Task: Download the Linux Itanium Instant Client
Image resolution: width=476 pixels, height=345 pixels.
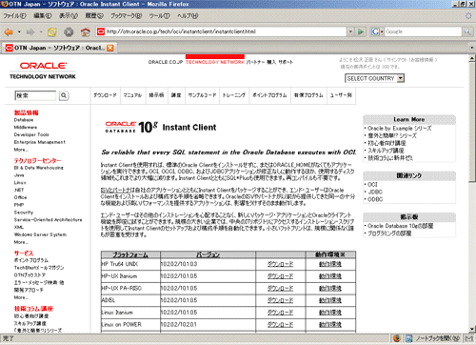Action: click(280, 313)
